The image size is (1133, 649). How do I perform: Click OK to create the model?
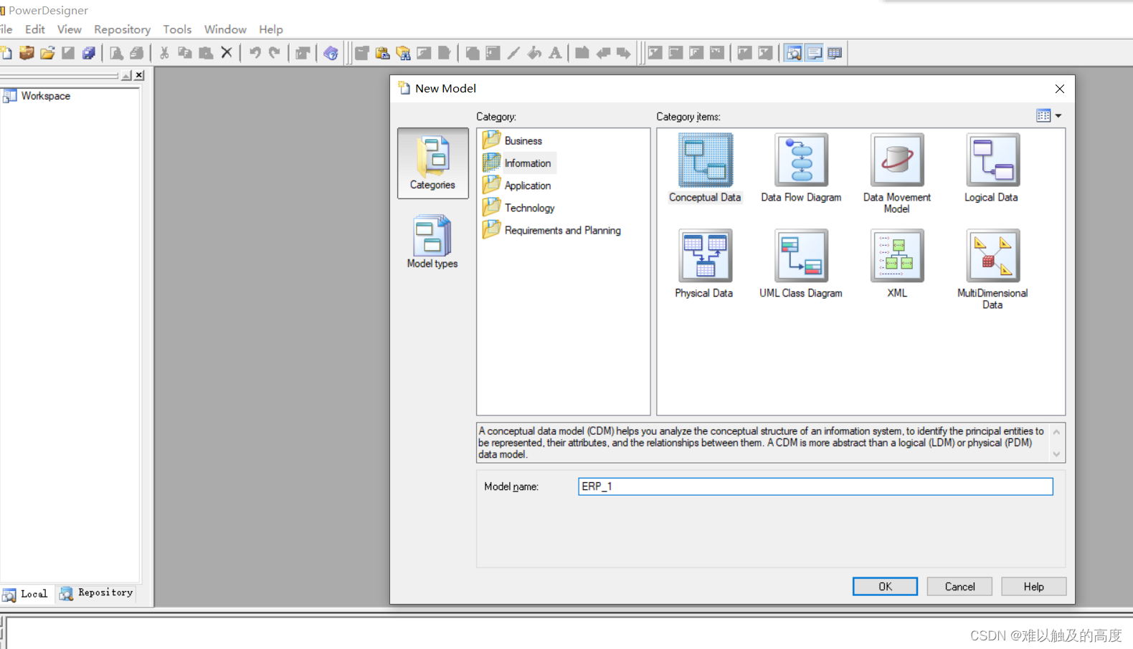[x=885, y=587]
